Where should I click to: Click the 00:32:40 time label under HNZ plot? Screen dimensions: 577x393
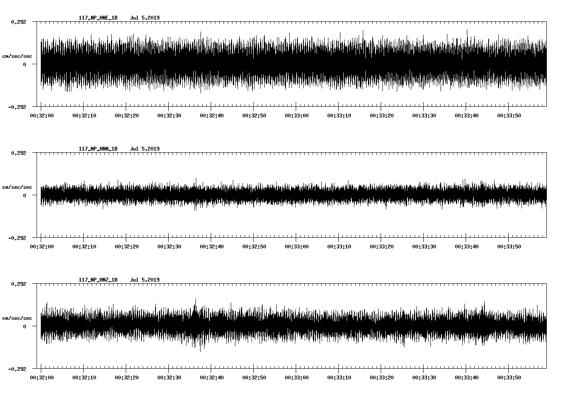(212, 377)
